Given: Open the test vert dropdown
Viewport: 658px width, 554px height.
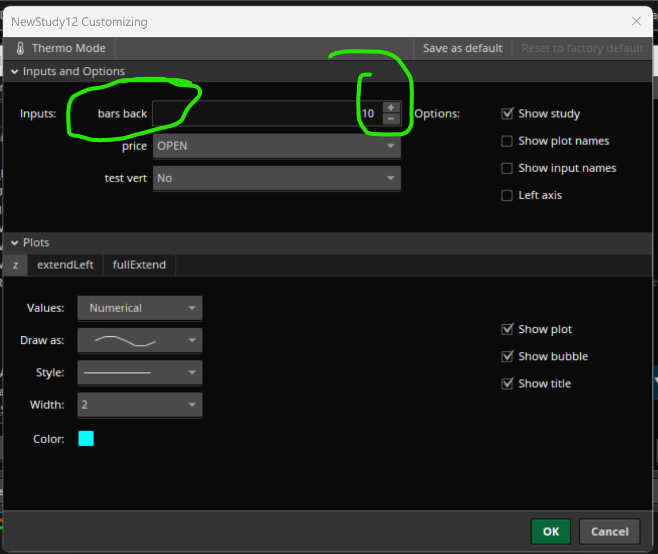Looking at the screenshot, I should pyautogui.click(x=277, y=179).
